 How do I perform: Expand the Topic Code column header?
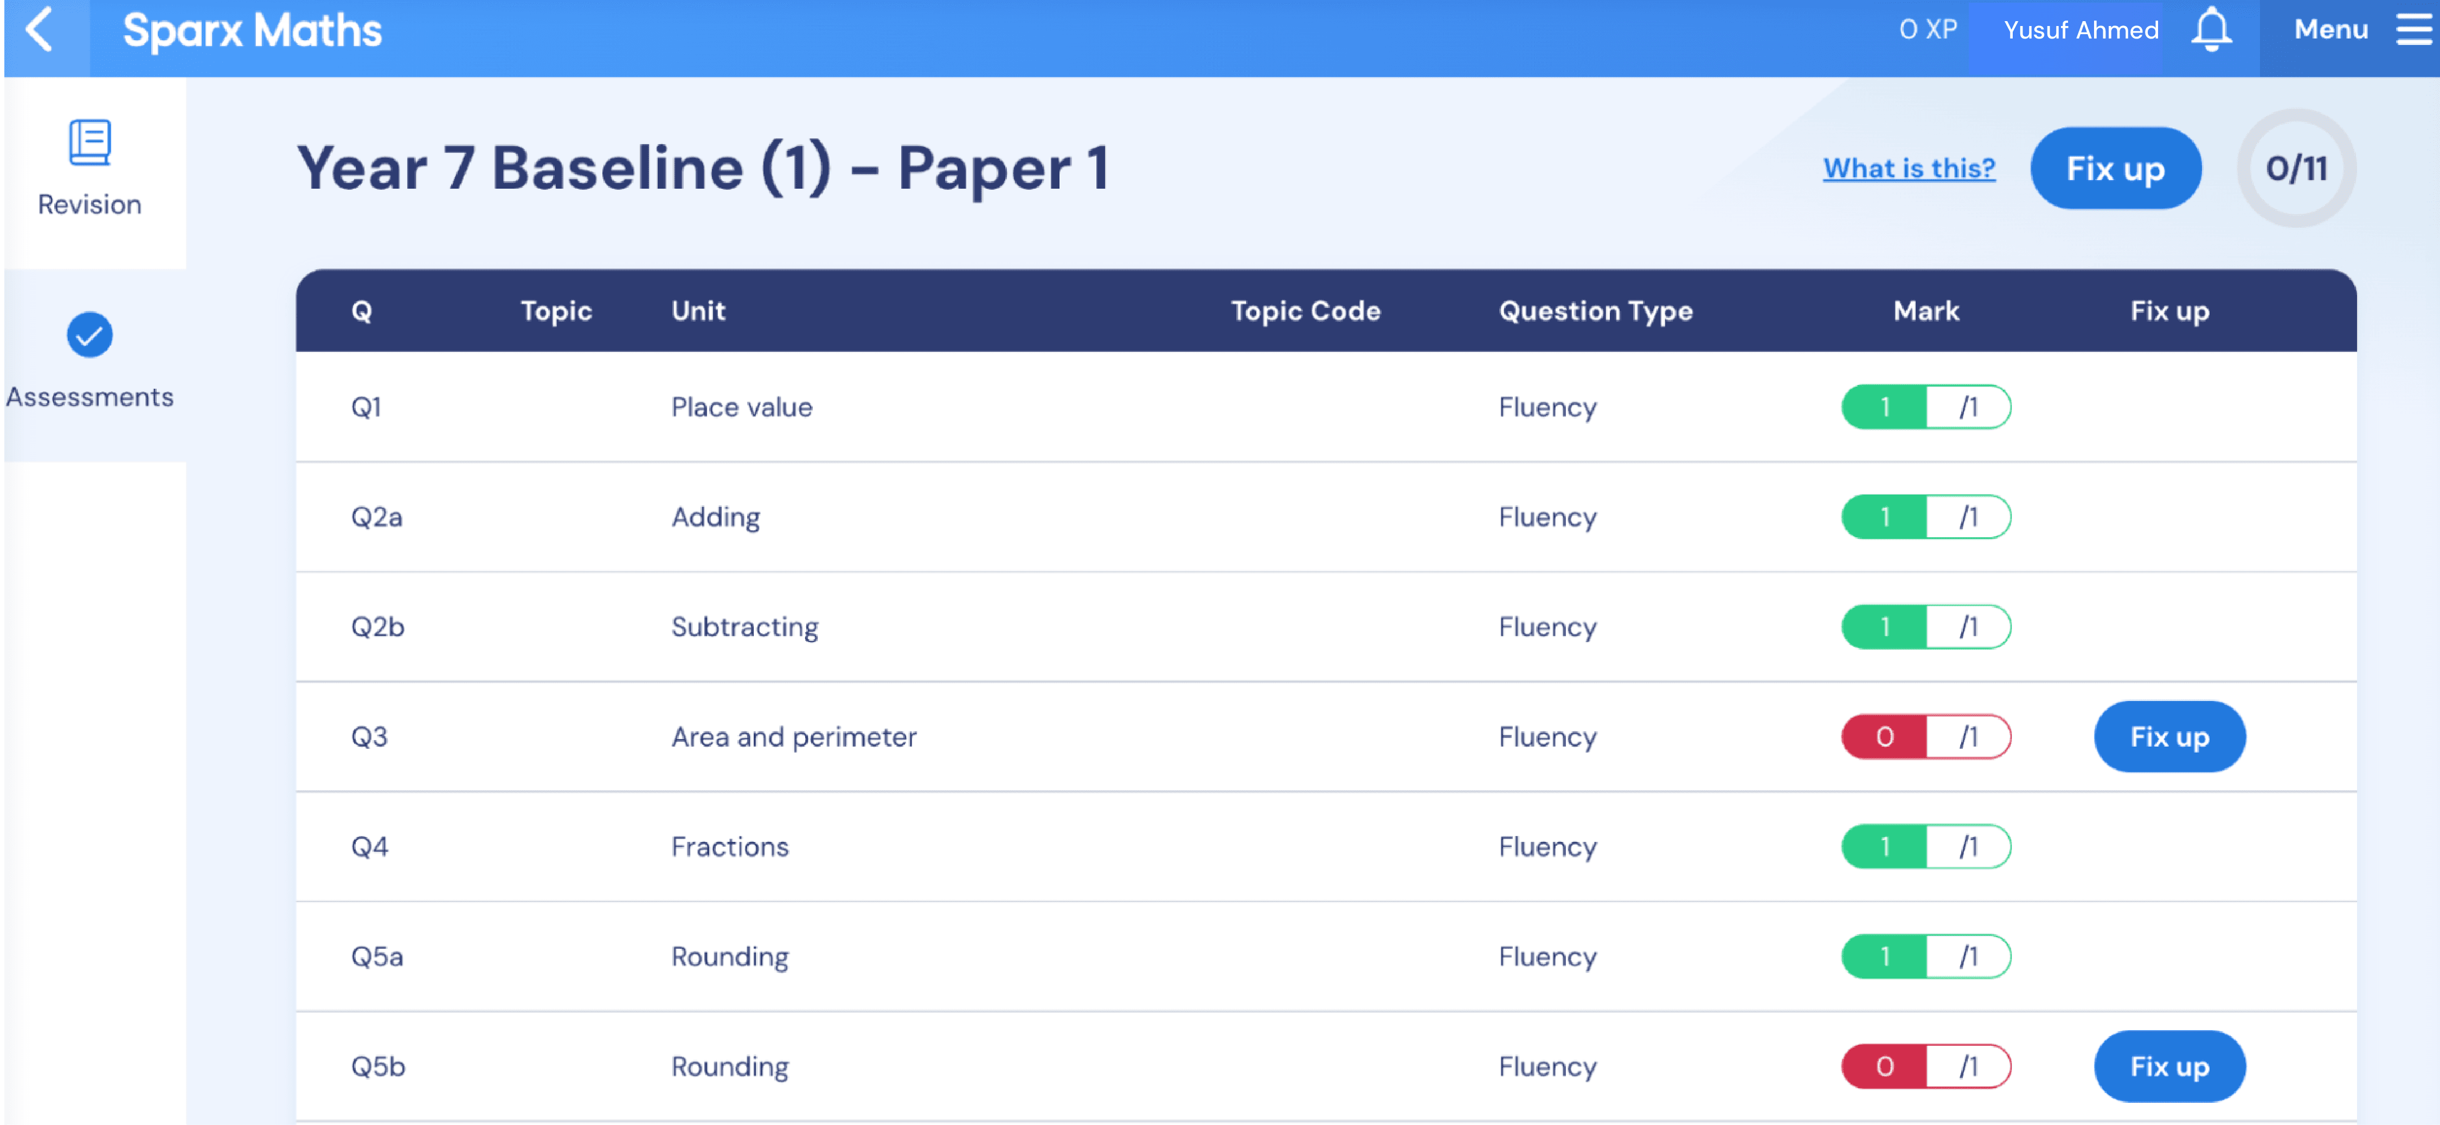point(1305,311)
